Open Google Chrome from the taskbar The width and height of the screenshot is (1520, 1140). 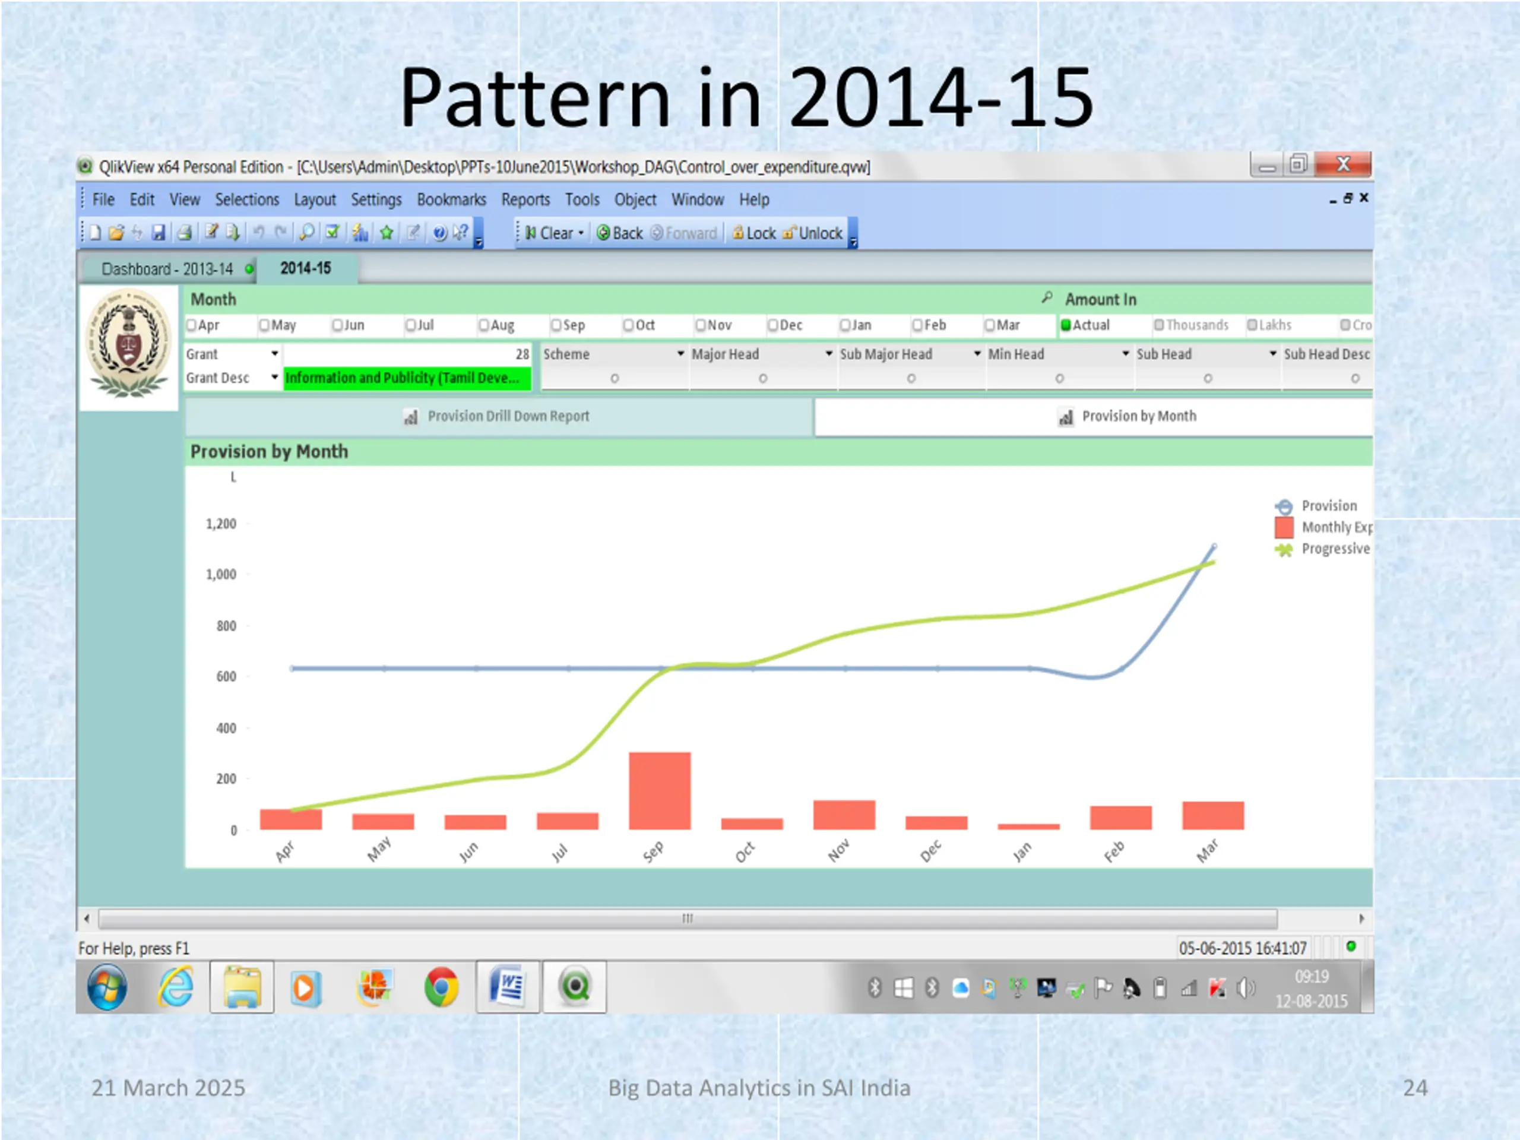[x=441, y=987]
